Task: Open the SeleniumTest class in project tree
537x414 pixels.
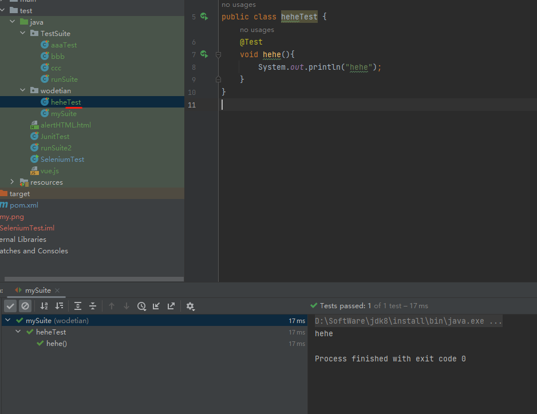Action: (x=59, y=159)
